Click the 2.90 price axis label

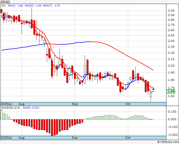point(171,15)
